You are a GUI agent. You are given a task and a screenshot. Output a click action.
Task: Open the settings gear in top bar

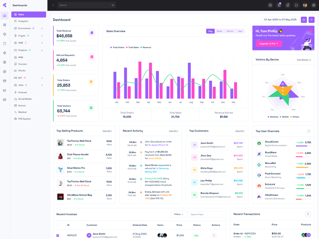tap(314, 5)
